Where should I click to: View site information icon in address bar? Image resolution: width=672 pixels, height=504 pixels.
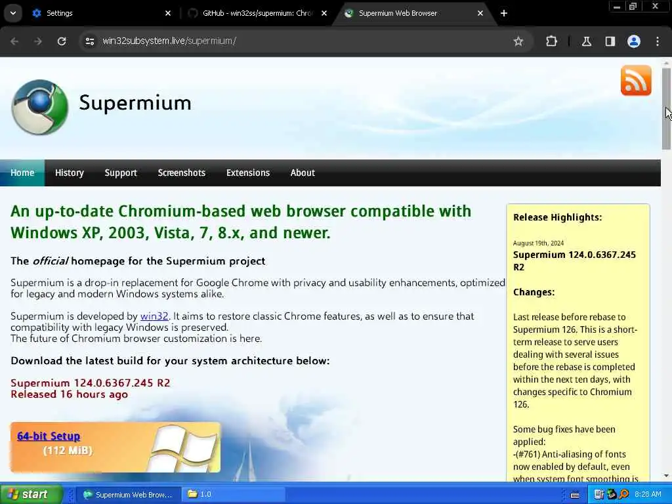point(89,41)
